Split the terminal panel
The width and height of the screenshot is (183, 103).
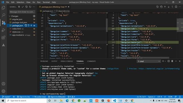[168, 61]
